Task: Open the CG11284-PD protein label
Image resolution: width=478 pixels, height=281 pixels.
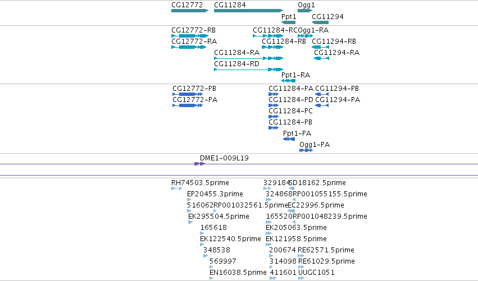Action: point(291,100)
